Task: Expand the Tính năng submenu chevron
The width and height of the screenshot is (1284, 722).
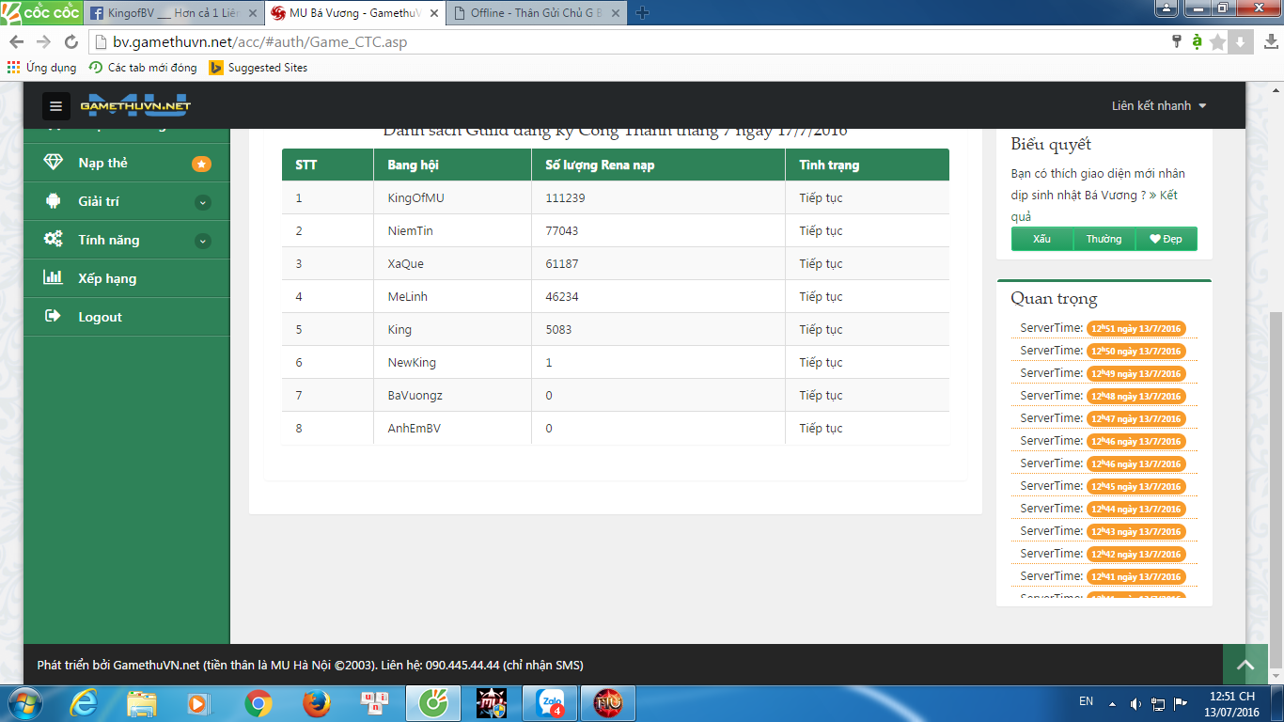Action: click(x=203, y=241)
